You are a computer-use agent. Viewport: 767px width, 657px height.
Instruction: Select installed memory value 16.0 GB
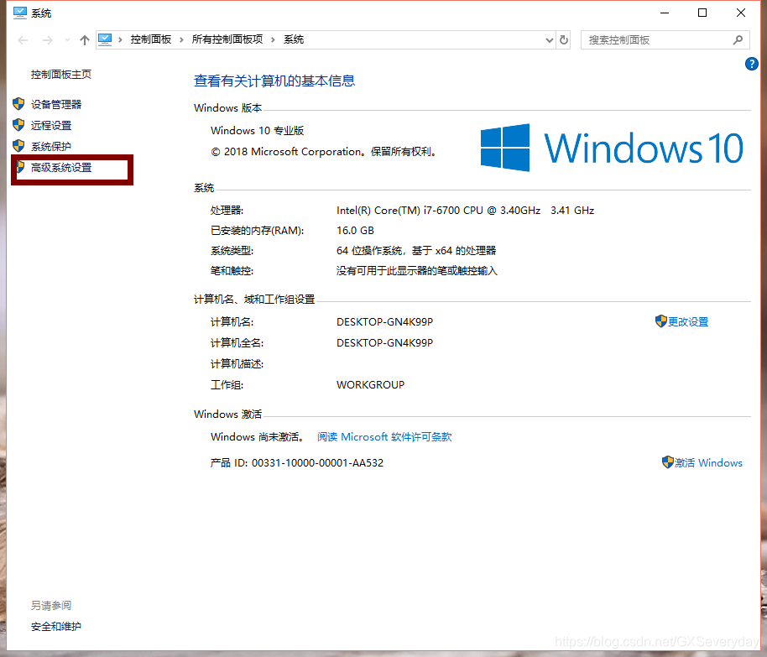(355, 231)
